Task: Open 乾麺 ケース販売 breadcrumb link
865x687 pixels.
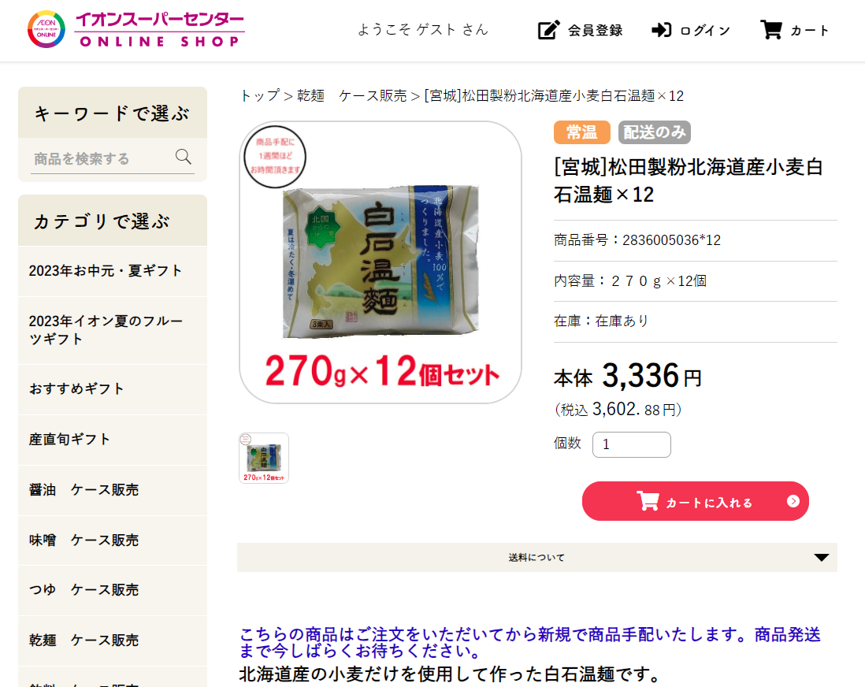Action: [352, 96]
